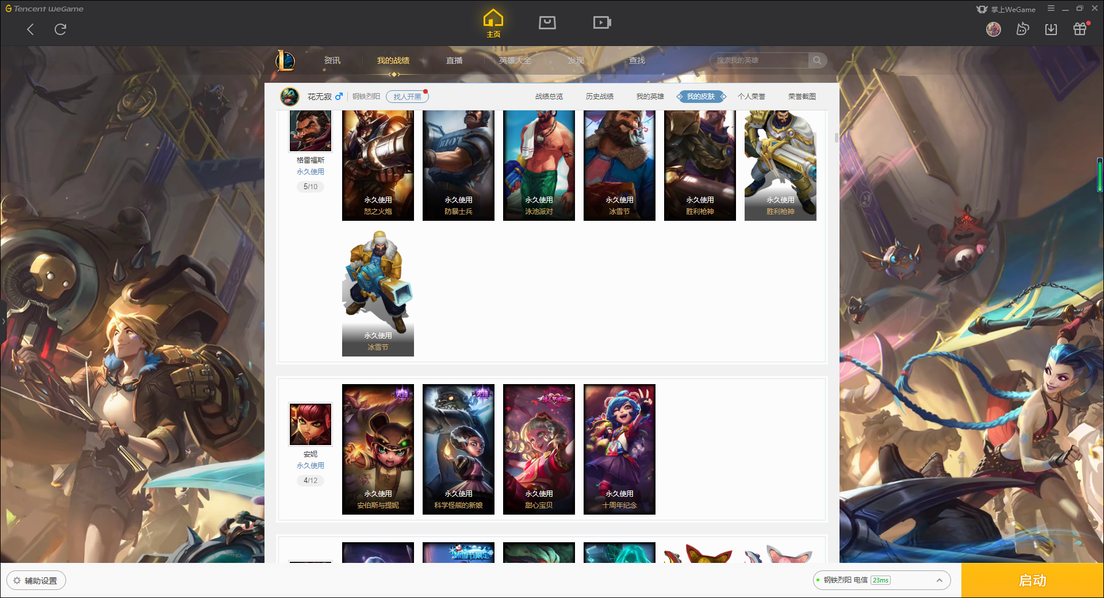
Task: Click the 花无寂 profile avatar
Action: tap(290, 97)
